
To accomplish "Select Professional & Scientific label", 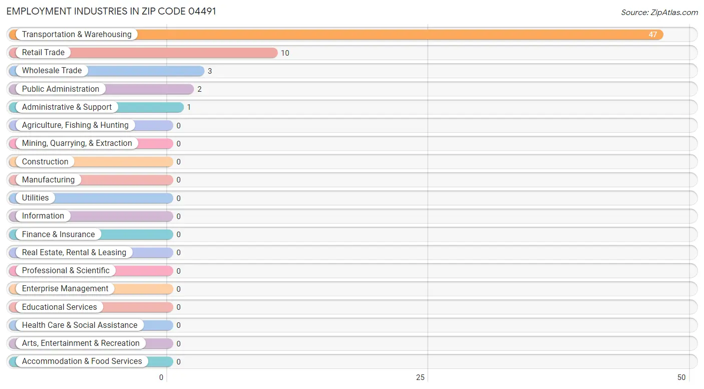I will coord(66,271).
